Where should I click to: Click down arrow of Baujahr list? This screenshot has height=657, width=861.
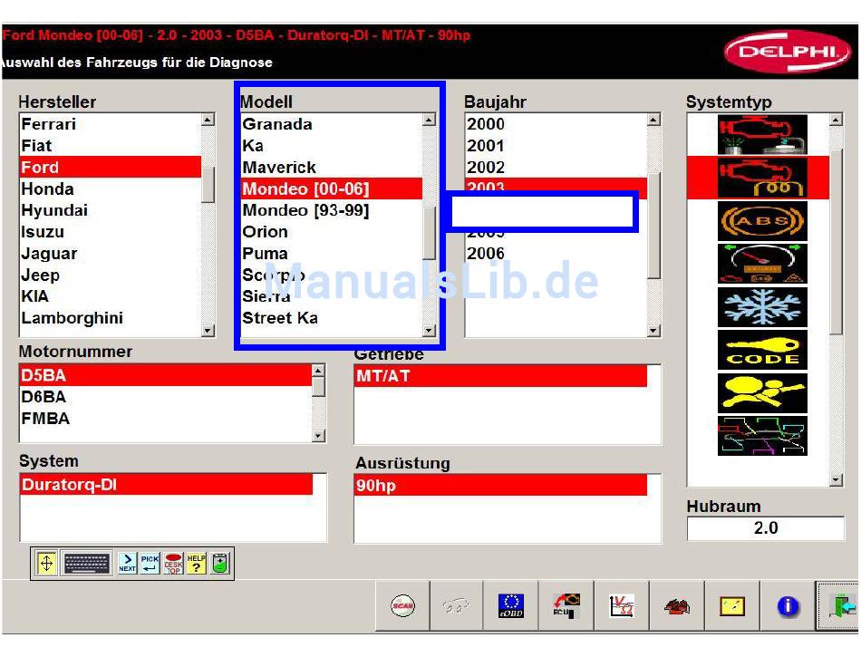coord(653,331)
